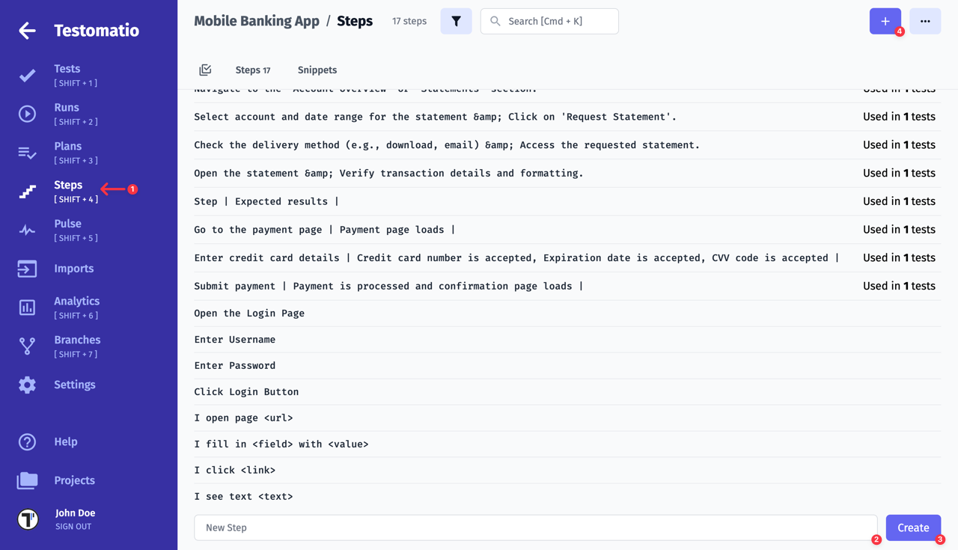Open the filter panel
This screenshot has height=550, width=958.
coord(456,21)
